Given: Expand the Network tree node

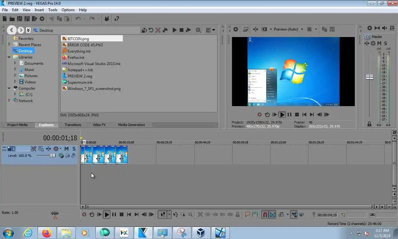Looking at the screenshot, I should point(9,101).
